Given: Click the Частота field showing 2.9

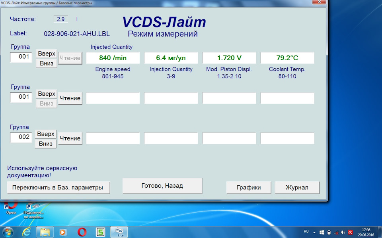Looking at the screenshot, I should pos(60,19).
